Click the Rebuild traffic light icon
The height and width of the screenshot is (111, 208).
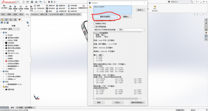(x=49, y=2)
